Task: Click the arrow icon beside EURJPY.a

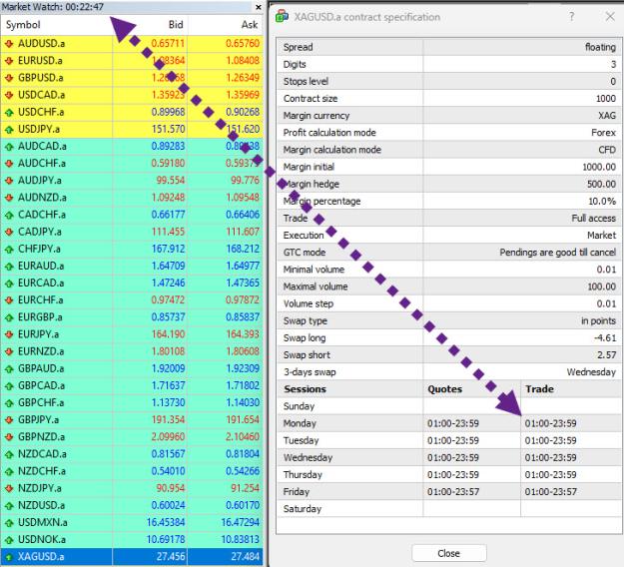Action: point(9,334)
